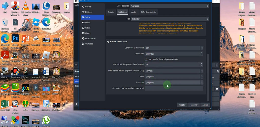The height and width of the screenshot is (127, 260).
Task: Click the VLC media player desktop icon
Action: click(x=25, y=6)
